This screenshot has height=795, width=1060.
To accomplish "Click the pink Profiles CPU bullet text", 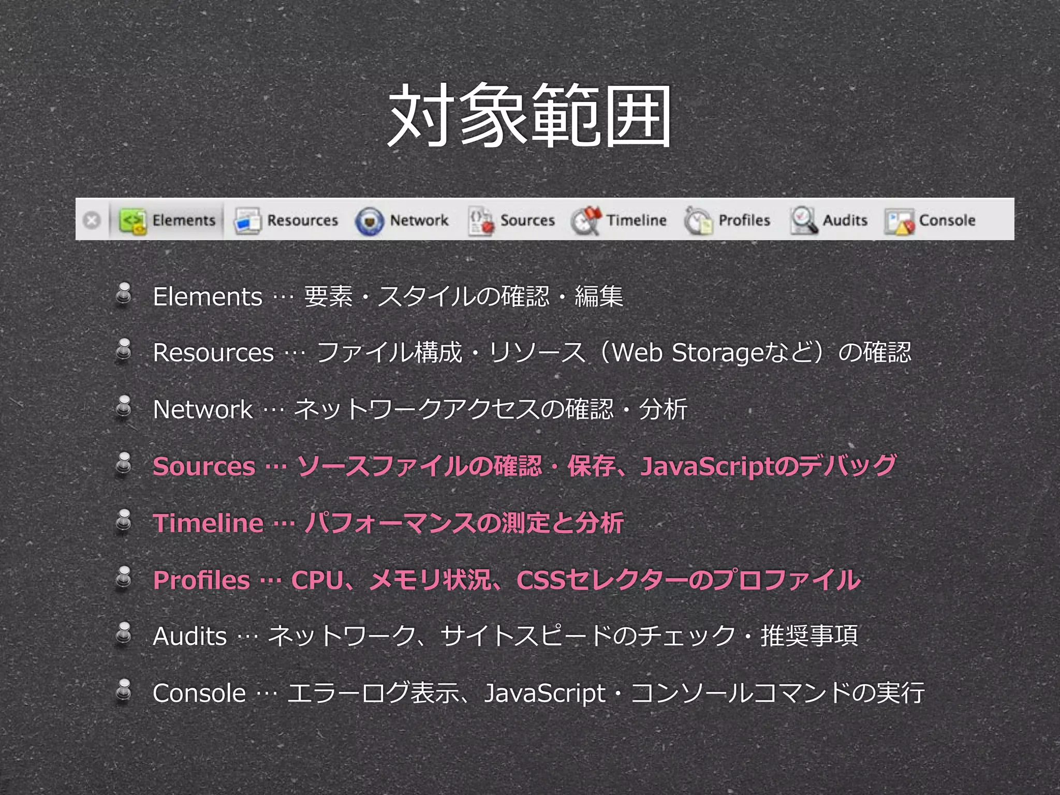I will pyautogui.click(x=507, y=580).
